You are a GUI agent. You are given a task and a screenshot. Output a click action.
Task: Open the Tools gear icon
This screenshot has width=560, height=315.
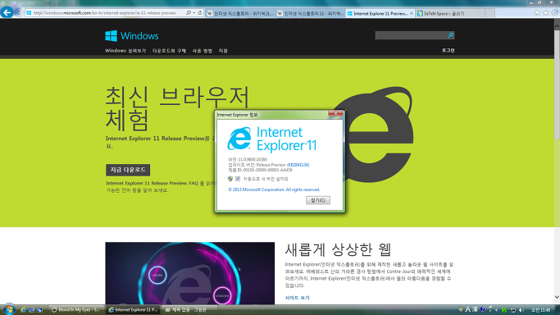click(x=554, y=13)
